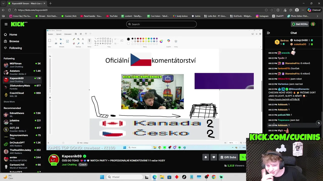
Task: Open Soubor menu in streamed Paint window
Action: click(x=50, y=34)
